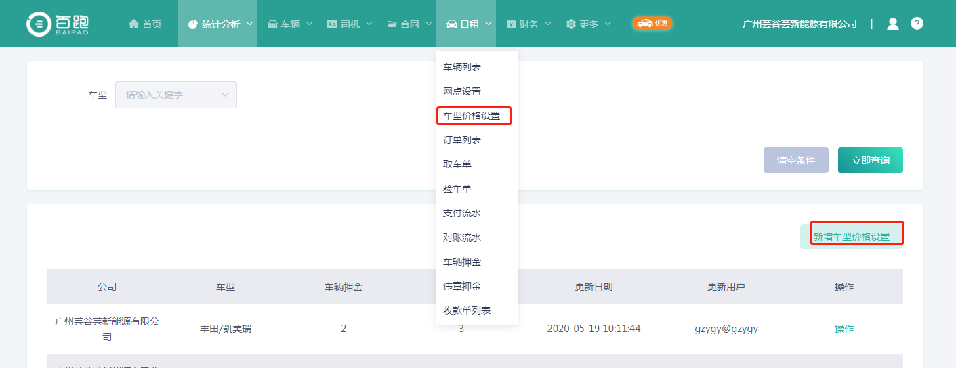Open the 车辆 car icon menu

tap(272, 24)
